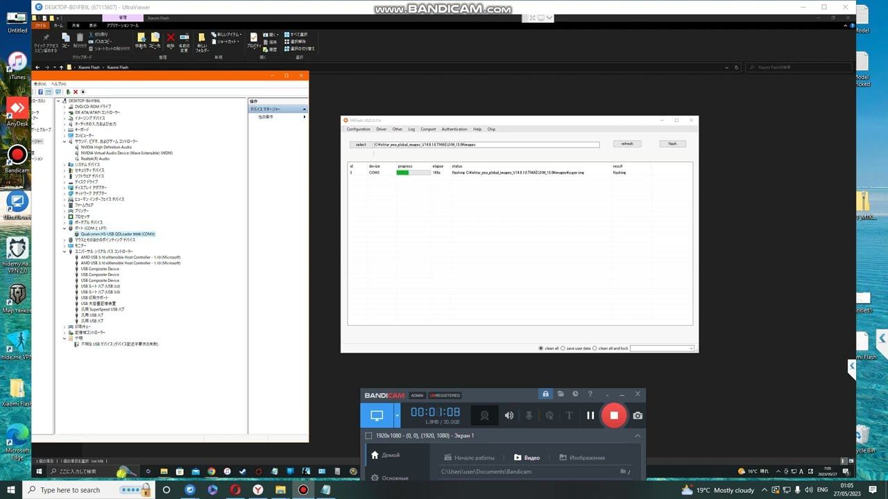Open Microsoft Edge desktop shortcut
This screenshot has height=499, width=888.
(17, 441)
